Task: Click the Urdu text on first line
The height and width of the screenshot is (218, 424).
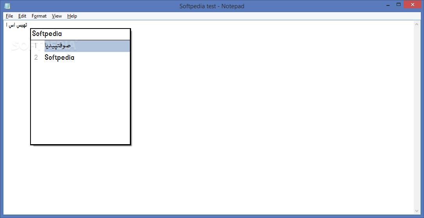Action: pyautogui.click(x=17, y=25)
